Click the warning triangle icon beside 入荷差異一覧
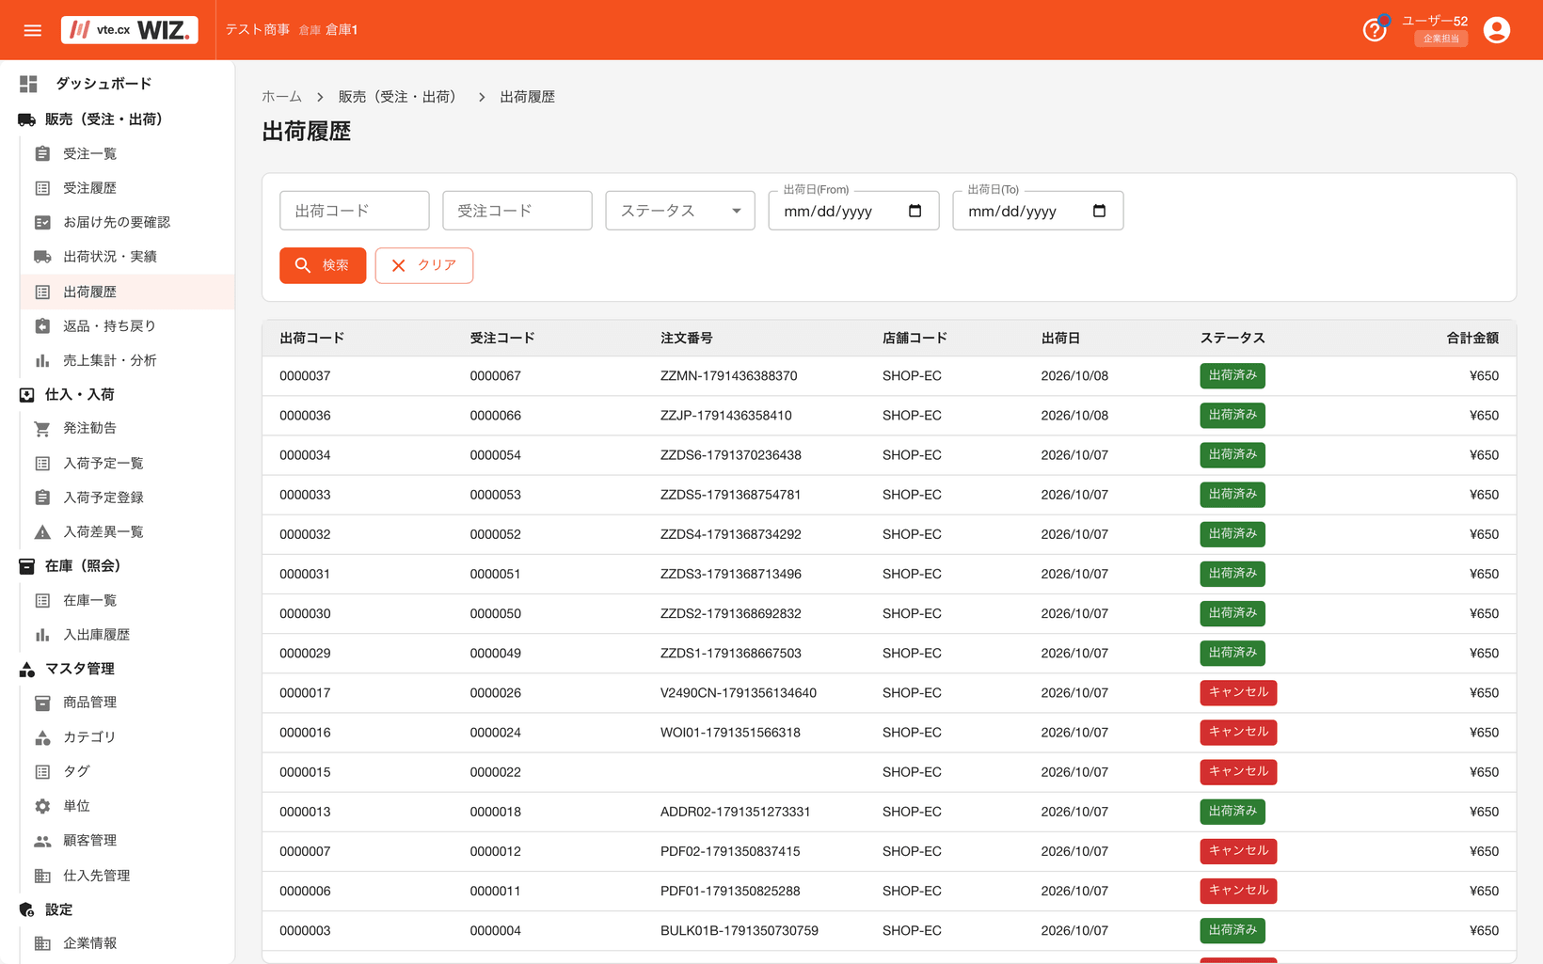Screen dimensions: 1543x964 click(x=42, y=532)
